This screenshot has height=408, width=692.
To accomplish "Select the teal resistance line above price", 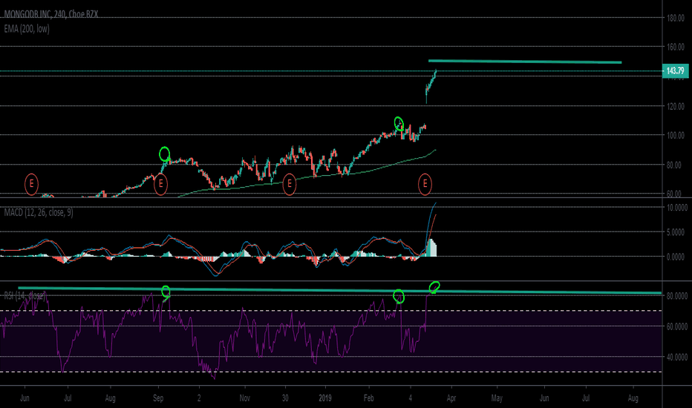I will (525, 62).
